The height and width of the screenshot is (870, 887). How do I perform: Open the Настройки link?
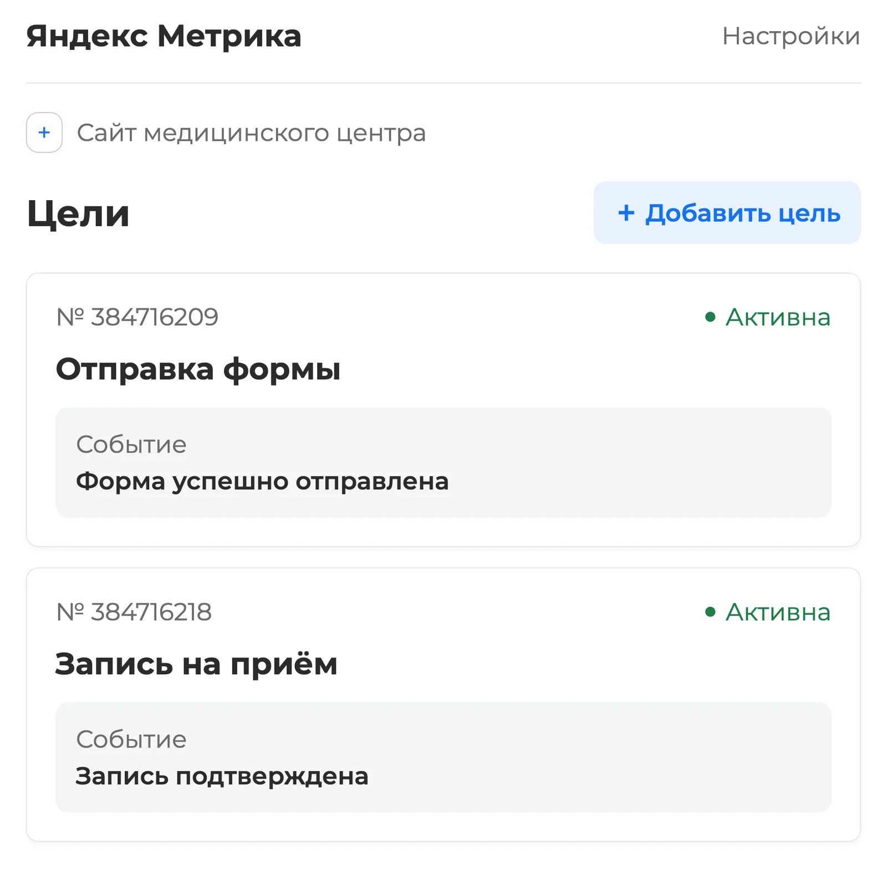pos(791,37)
